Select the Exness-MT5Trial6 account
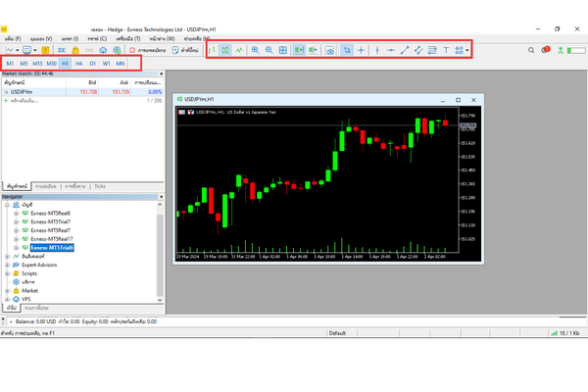Screen dimensions: 588x392 [x=51, y=248]
